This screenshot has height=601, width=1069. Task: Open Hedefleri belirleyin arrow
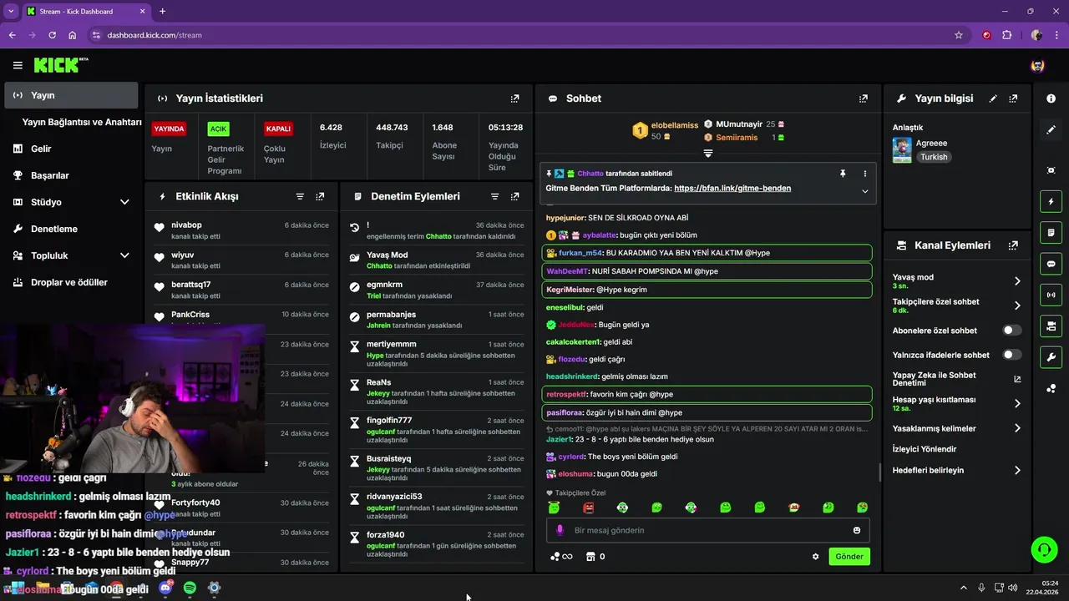pos(1017,470)
